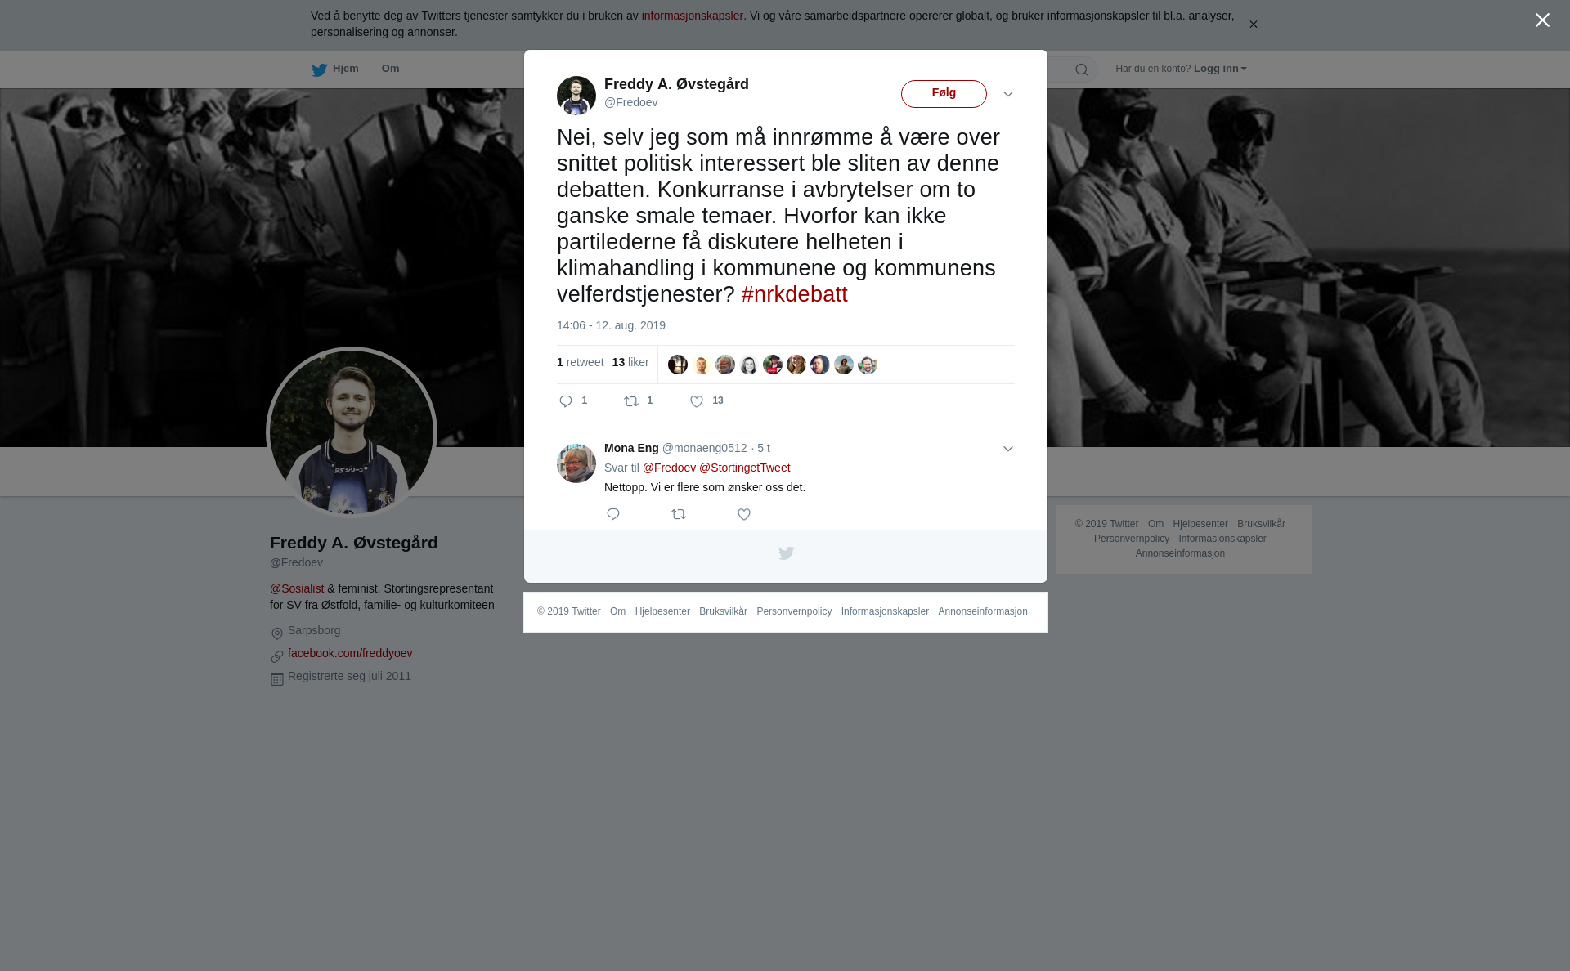The height and width of the screenshot is (971, 1570).
Task: Open the facebook.com/freddyoev profile link
Action: 350,653
